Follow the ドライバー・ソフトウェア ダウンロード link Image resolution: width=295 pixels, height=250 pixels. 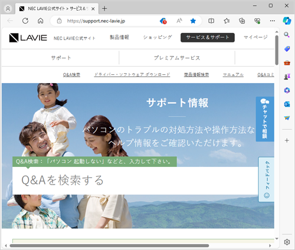click(x=132, y=75)
